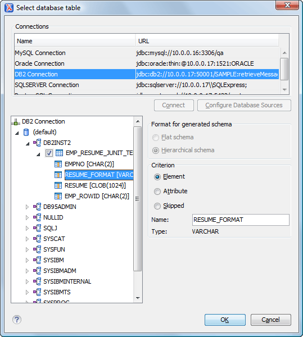Click the EMPNO column icon
Image resolution: width=303 pixels, height=337 pixels.
pos(58,164)
